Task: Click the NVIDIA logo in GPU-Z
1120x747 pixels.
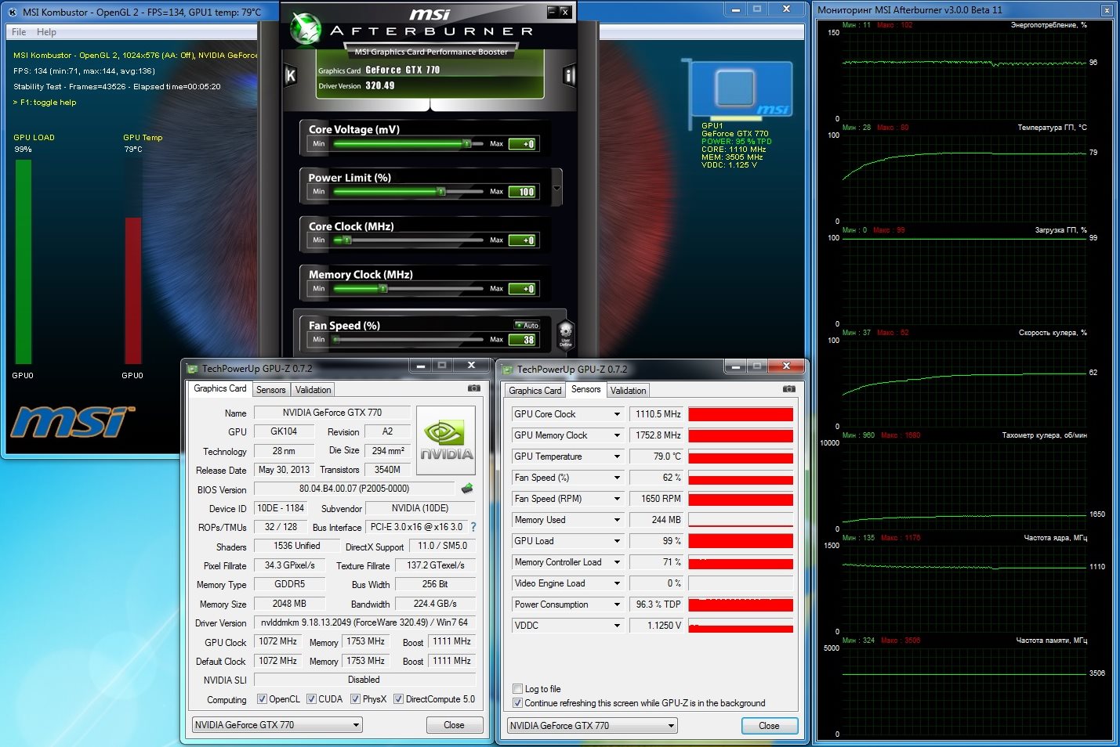Action: (x=446, y=440)
